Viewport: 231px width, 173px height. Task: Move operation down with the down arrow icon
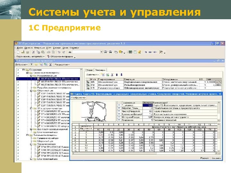tap(122, 75)
